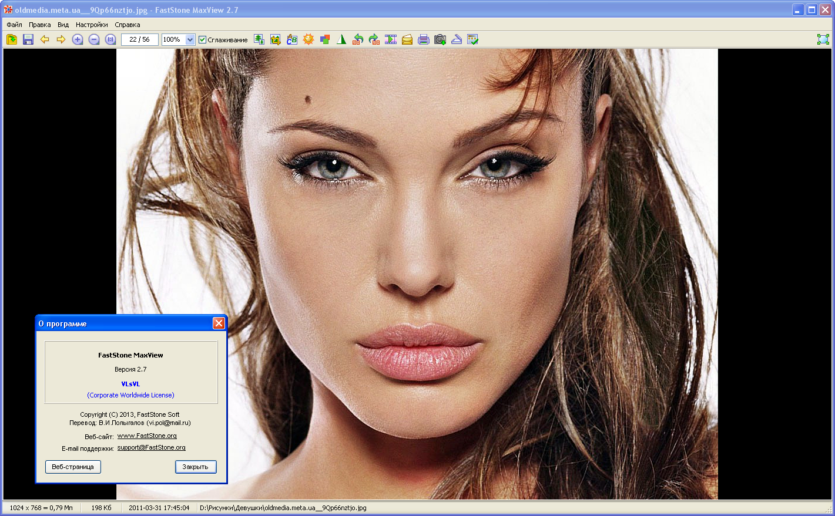835x516 pixels.
Task: Click the sun-shaped adjust lighting icon
Action: click(x=308, y=39)
